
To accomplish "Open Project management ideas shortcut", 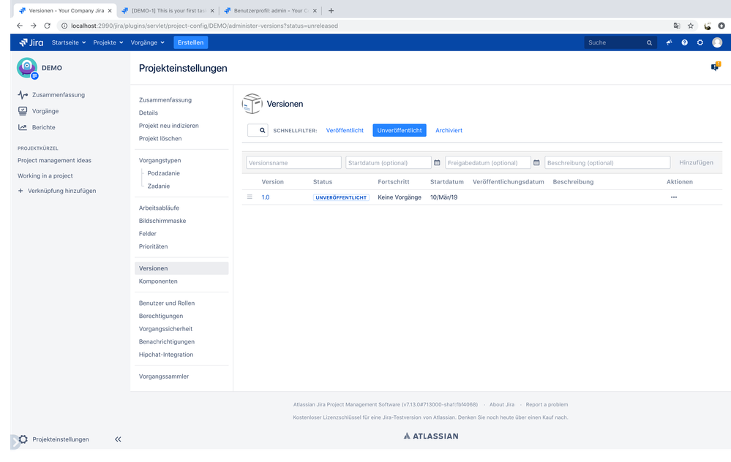I will click(x=55, y=160).
